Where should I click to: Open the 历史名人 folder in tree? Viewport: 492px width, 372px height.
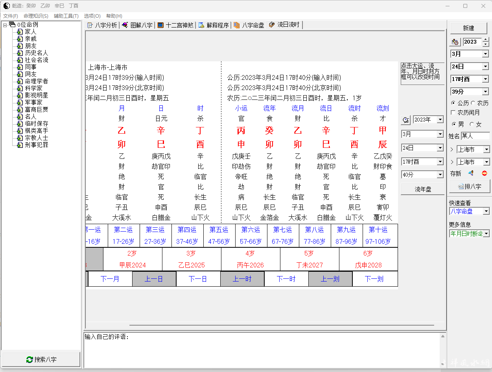[36, 53]
